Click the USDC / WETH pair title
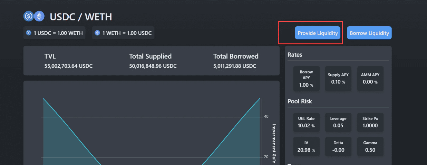 point(81,17)
